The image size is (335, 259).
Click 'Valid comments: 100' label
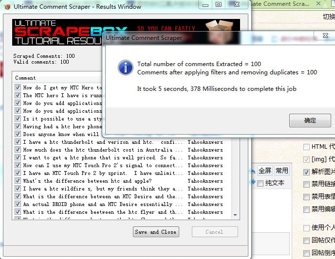41,62
